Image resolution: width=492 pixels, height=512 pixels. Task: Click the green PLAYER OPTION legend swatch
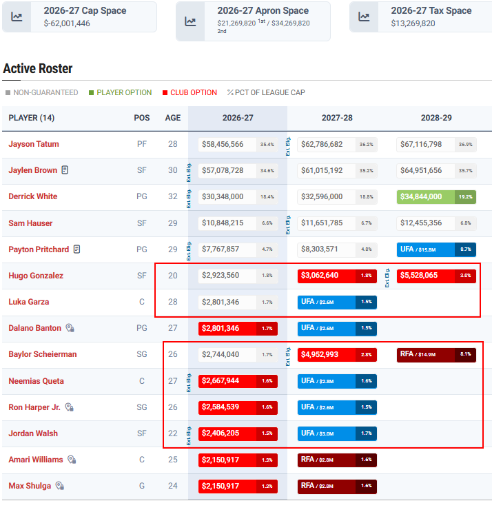click(x=92, y=93)
